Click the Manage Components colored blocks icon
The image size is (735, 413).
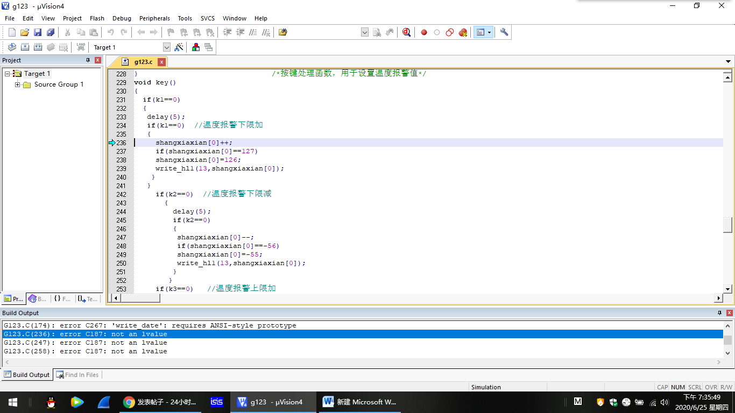(x=196, y=47)
